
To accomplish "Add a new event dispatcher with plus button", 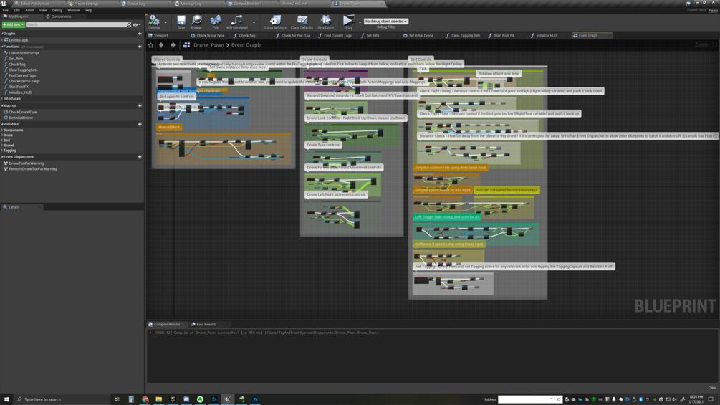I will tap(140, 156).
